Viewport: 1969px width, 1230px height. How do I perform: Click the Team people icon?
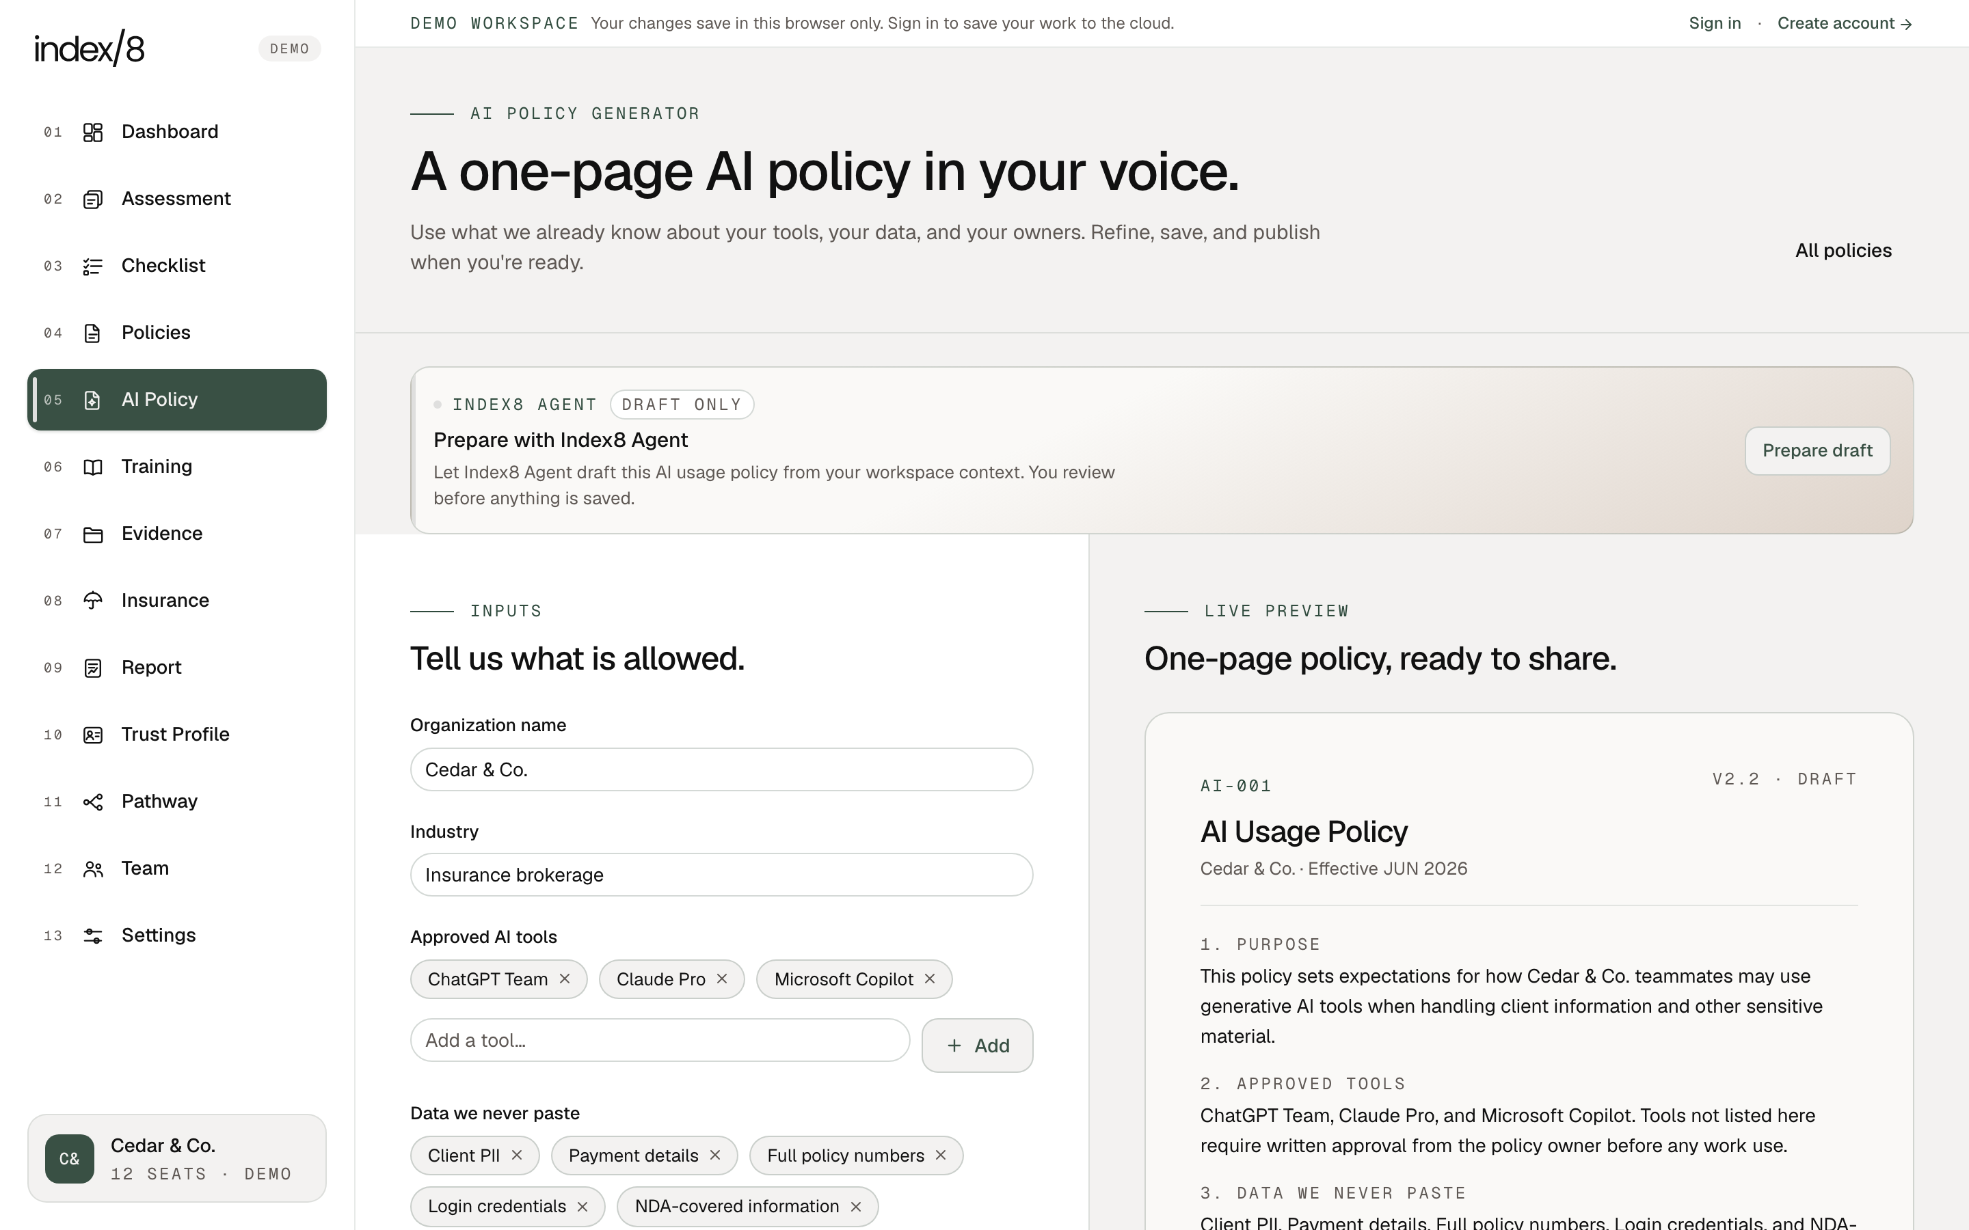[93, 869]
